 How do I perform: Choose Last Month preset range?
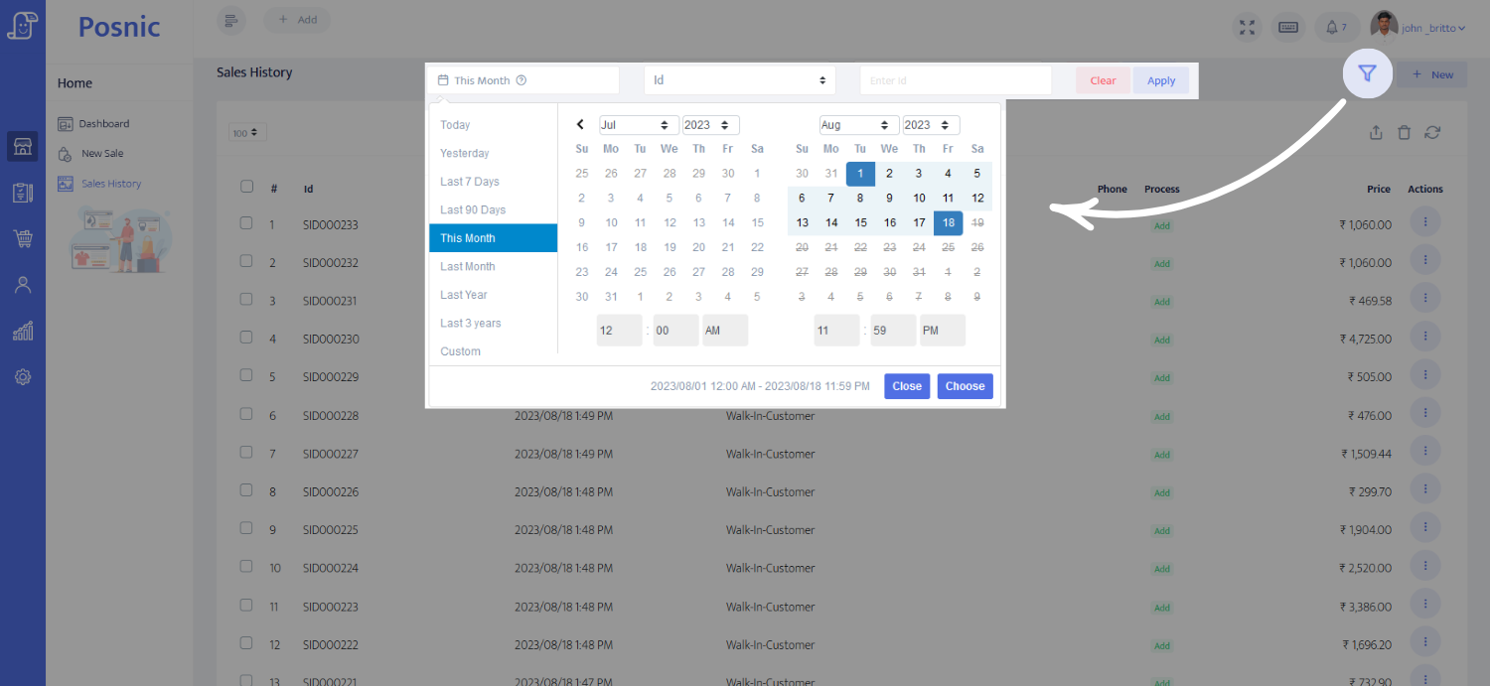468,266
